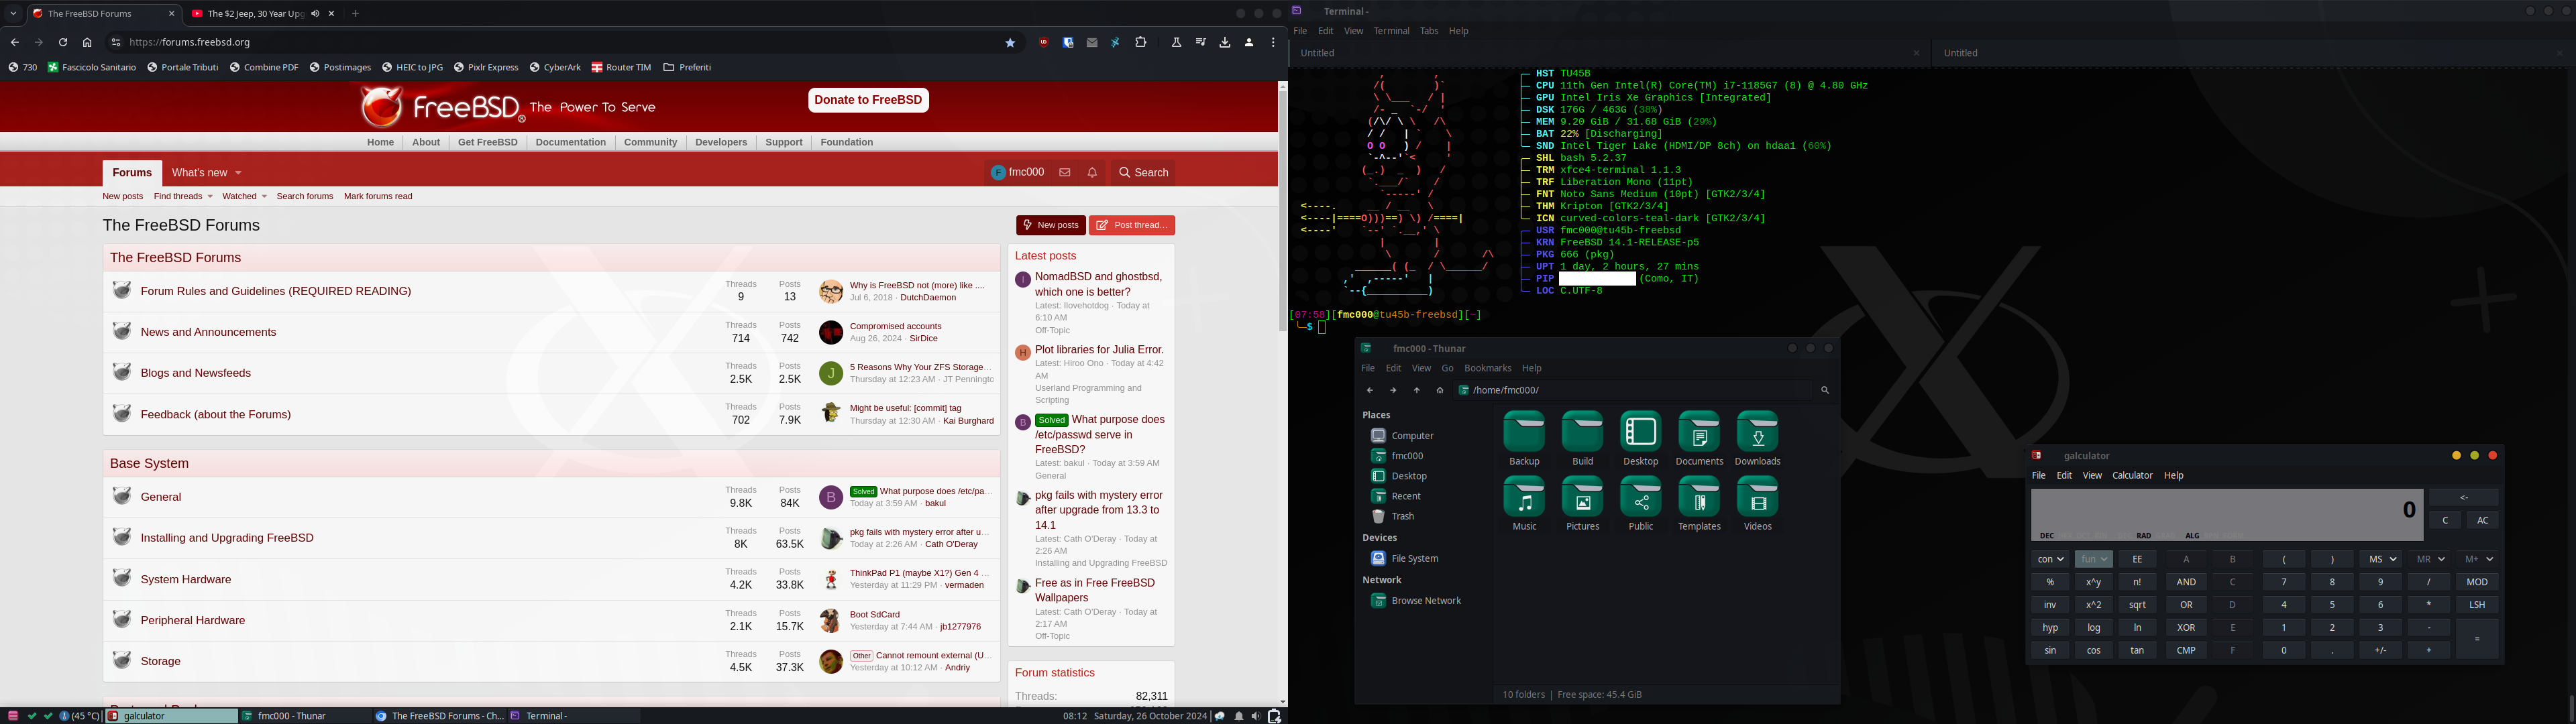
Task: Toggle inv button in galculator
Action: pyautogui.click(x=2049, y=605)
